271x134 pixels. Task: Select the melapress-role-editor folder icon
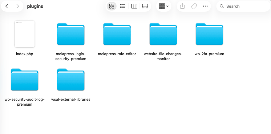117,34
